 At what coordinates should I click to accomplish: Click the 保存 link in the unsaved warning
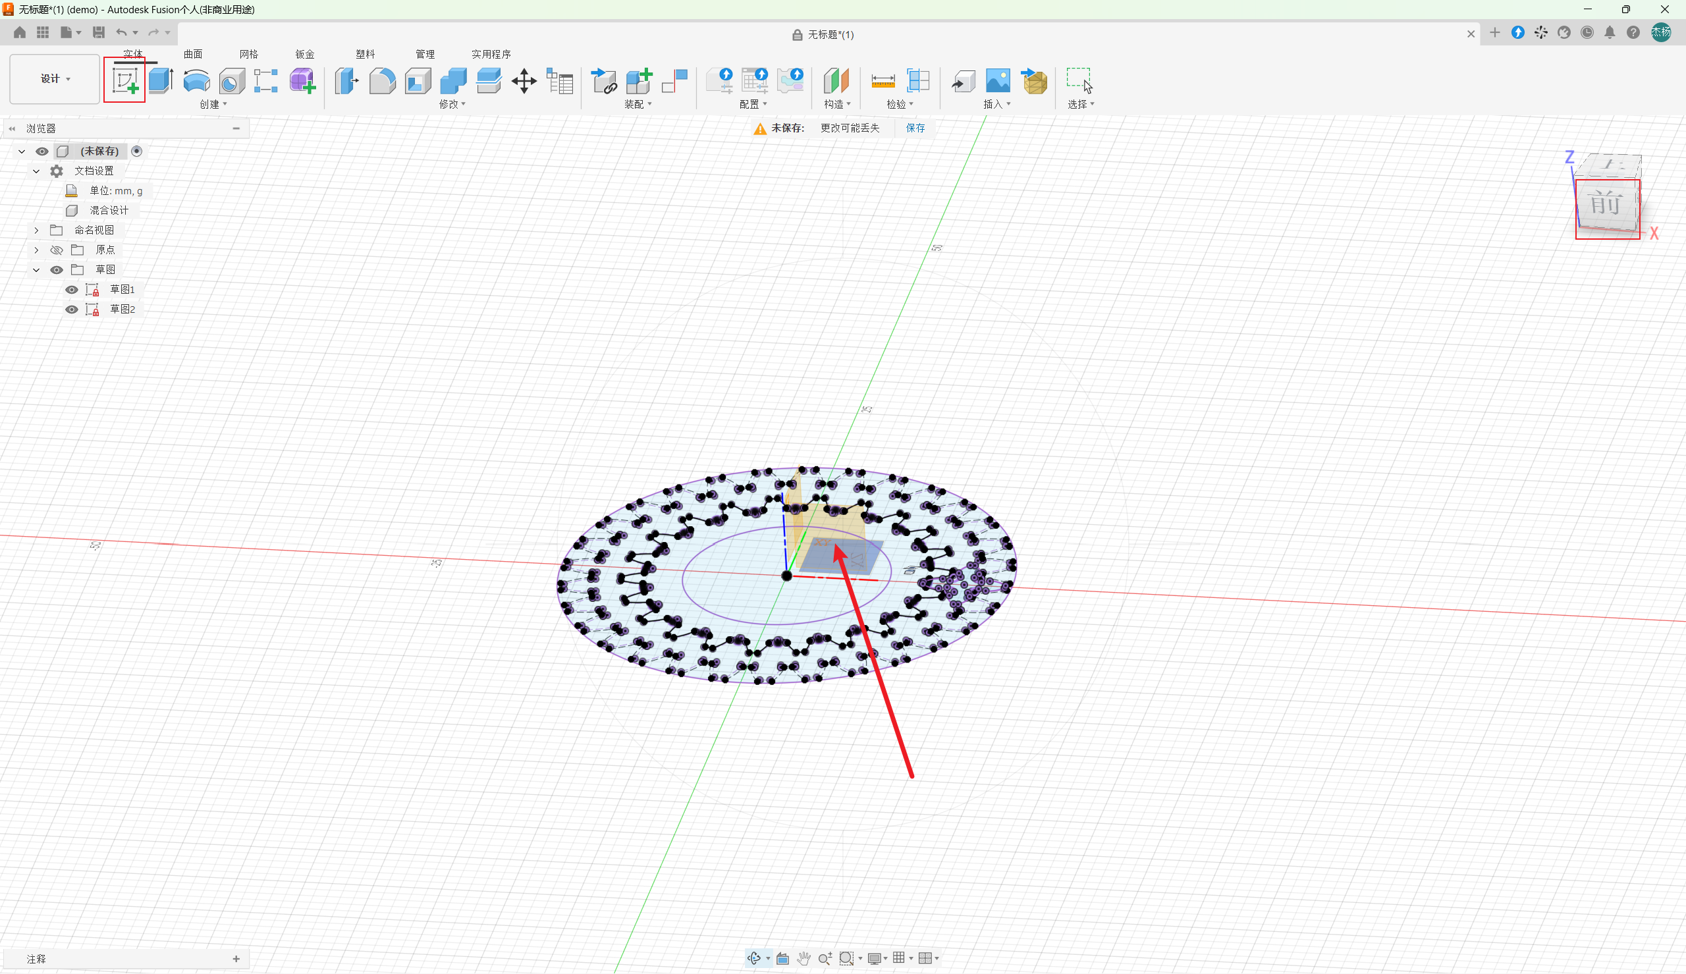[915, 128]
